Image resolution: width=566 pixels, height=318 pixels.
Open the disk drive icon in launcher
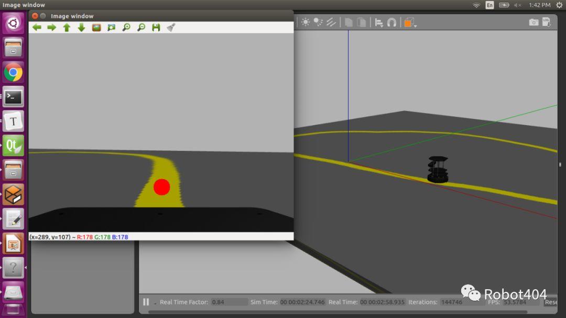click(x=13, y=292)
